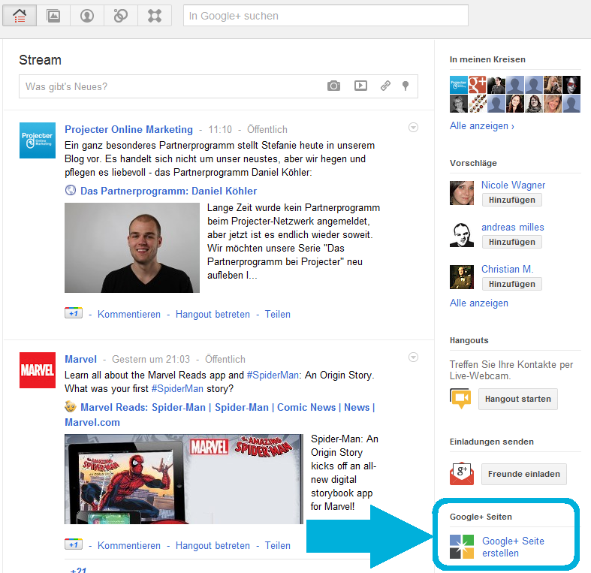Viewport: 591px width, 573px height.
Task: Click the red g+ avatar in circles grid
Action: [x=477, y=85]
